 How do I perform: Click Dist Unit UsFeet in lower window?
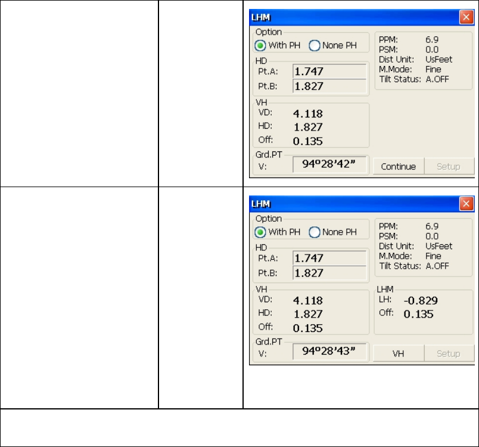point(438,246)
